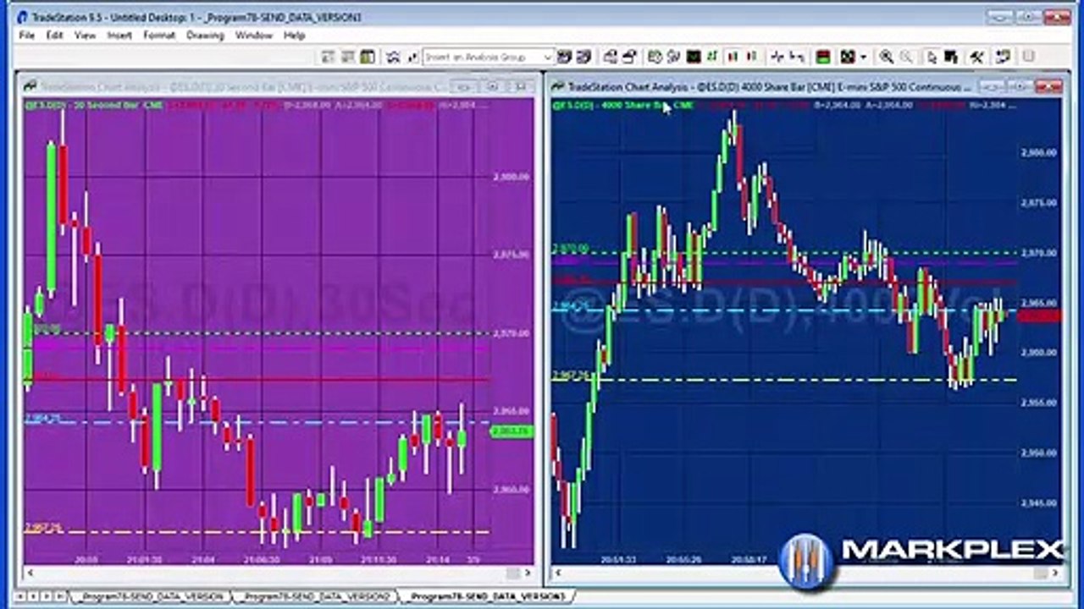Click the red current price marker on right chart axis
Screen dimensions: 1084x609
pos(1039,315)
